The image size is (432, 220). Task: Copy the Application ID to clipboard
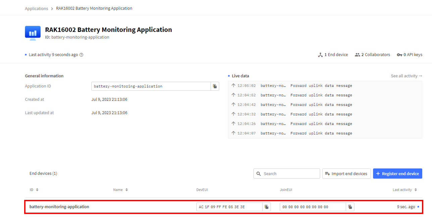point(215,86)
